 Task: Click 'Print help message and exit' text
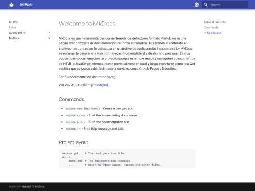tap(103, 129)
